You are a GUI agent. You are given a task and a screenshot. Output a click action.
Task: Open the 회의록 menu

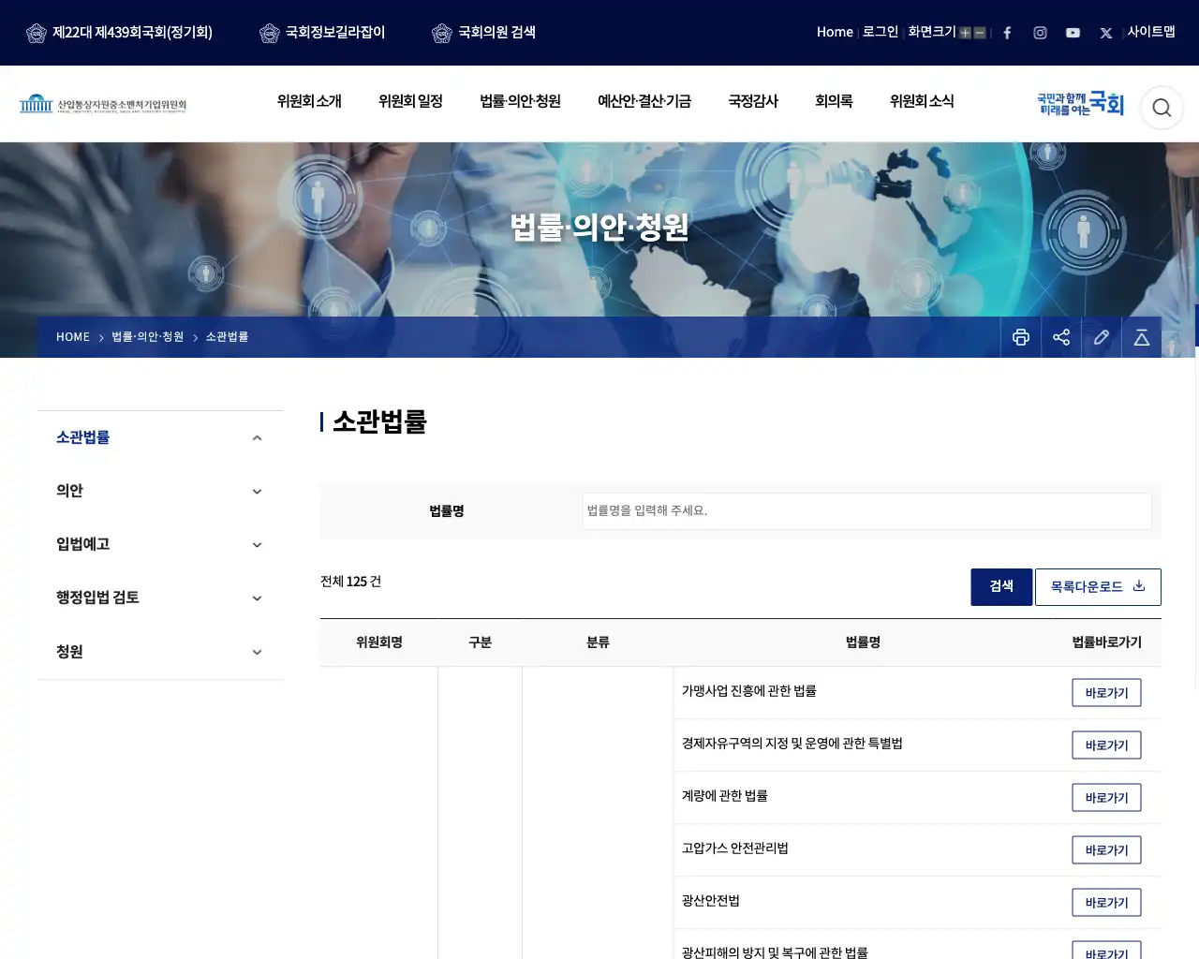pos(834,101)
